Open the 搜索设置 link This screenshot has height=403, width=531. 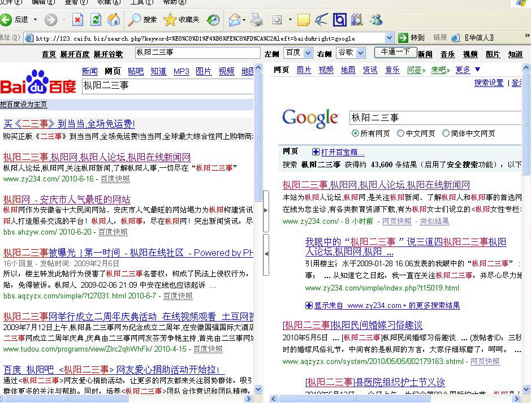[489, 83]
